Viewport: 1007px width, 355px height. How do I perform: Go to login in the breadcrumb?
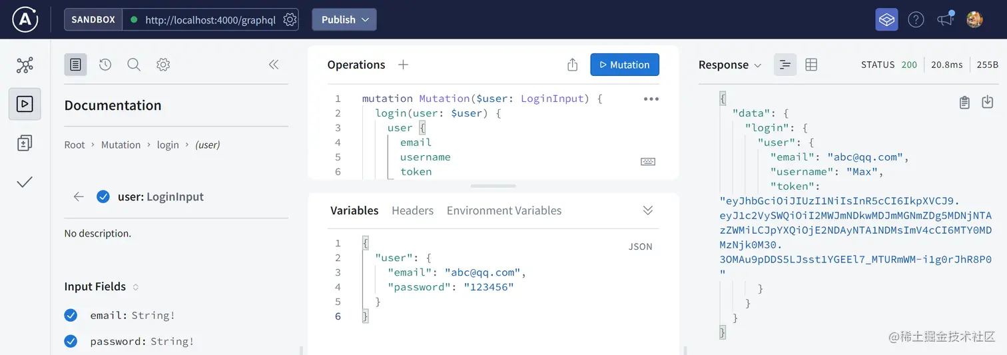(x=168, y=145)
